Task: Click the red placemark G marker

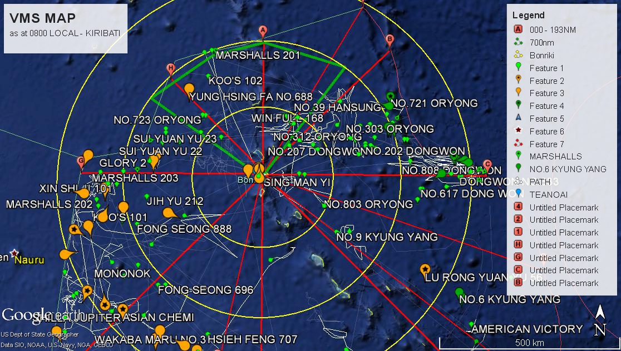Action: [x=81, y=162]
